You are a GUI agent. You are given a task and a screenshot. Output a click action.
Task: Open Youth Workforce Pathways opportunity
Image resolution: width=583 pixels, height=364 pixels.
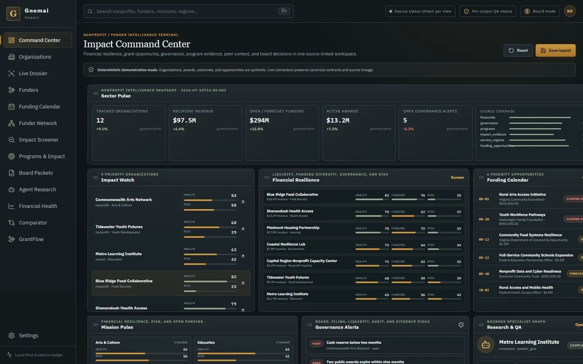(x=530, y=219)
